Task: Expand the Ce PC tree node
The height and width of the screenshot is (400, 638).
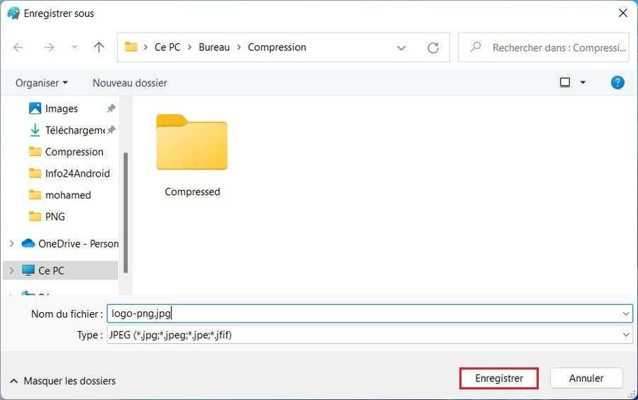Action: [11, 270]
